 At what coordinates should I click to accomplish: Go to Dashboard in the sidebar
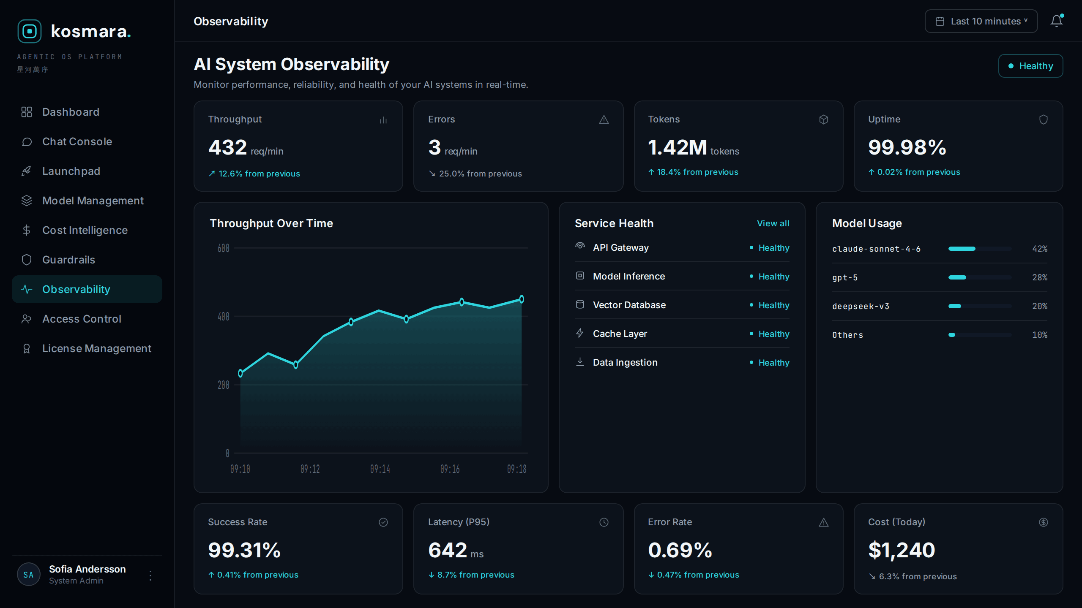click(87, 112)
